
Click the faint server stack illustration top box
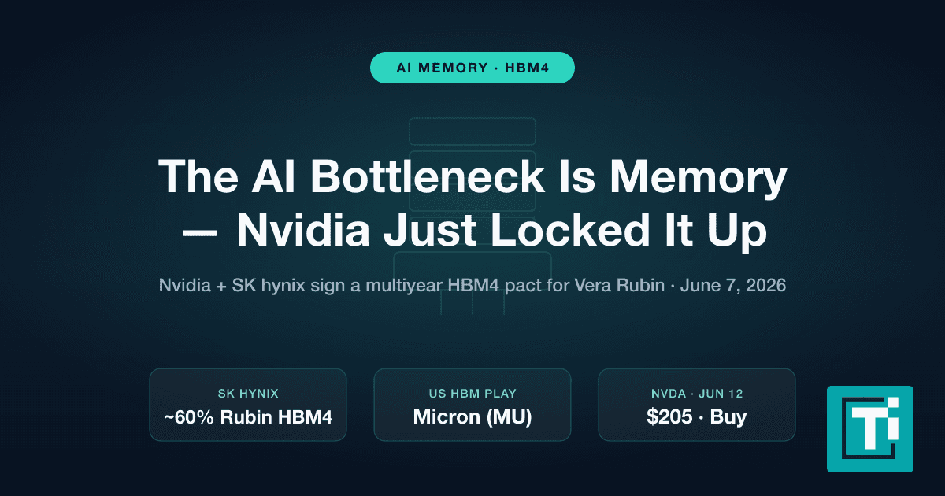pos(472,131)
